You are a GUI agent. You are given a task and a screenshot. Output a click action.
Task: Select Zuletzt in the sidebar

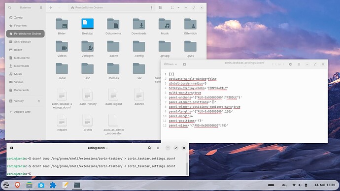click(26, 18)
